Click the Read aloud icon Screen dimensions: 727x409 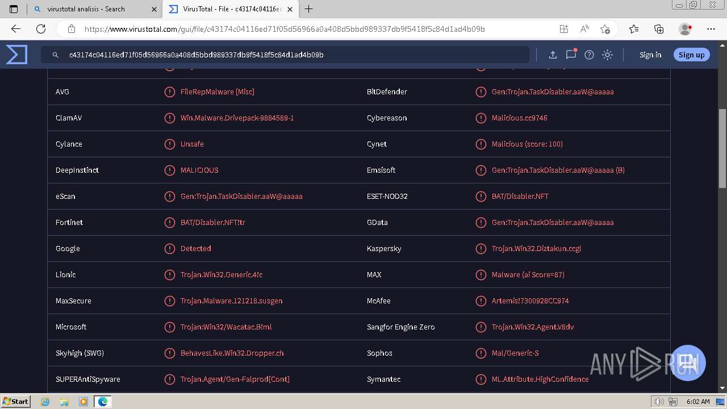click(x=584, y=29)
